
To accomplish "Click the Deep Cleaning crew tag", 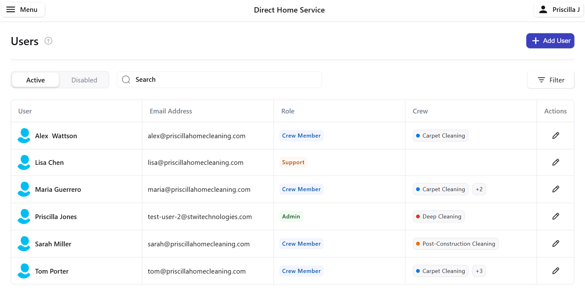I will coord(438,217).
